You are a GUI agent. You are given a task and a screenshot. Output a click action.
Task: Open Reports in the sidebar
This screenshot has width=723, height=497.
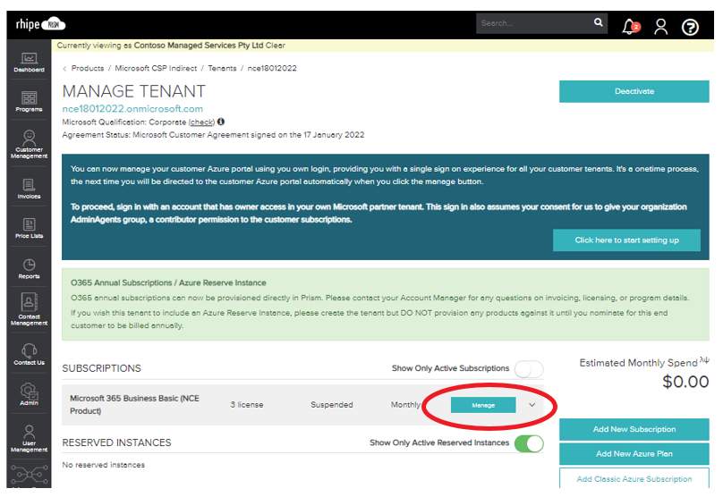coord(29,268)
